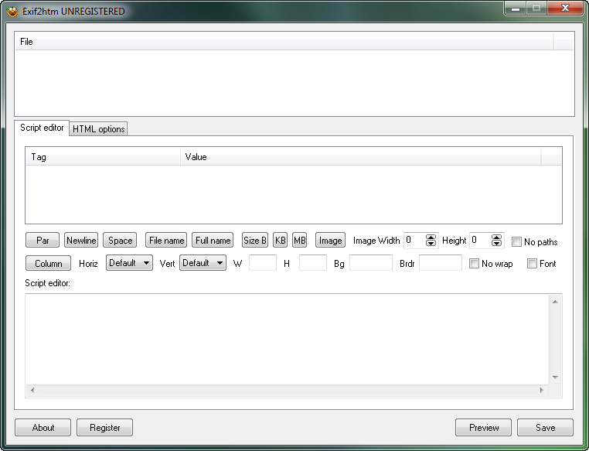Increase Image Width with up arrow
Image resolution: width=589 pixels, height=451 pixels.
click(431, 237)
